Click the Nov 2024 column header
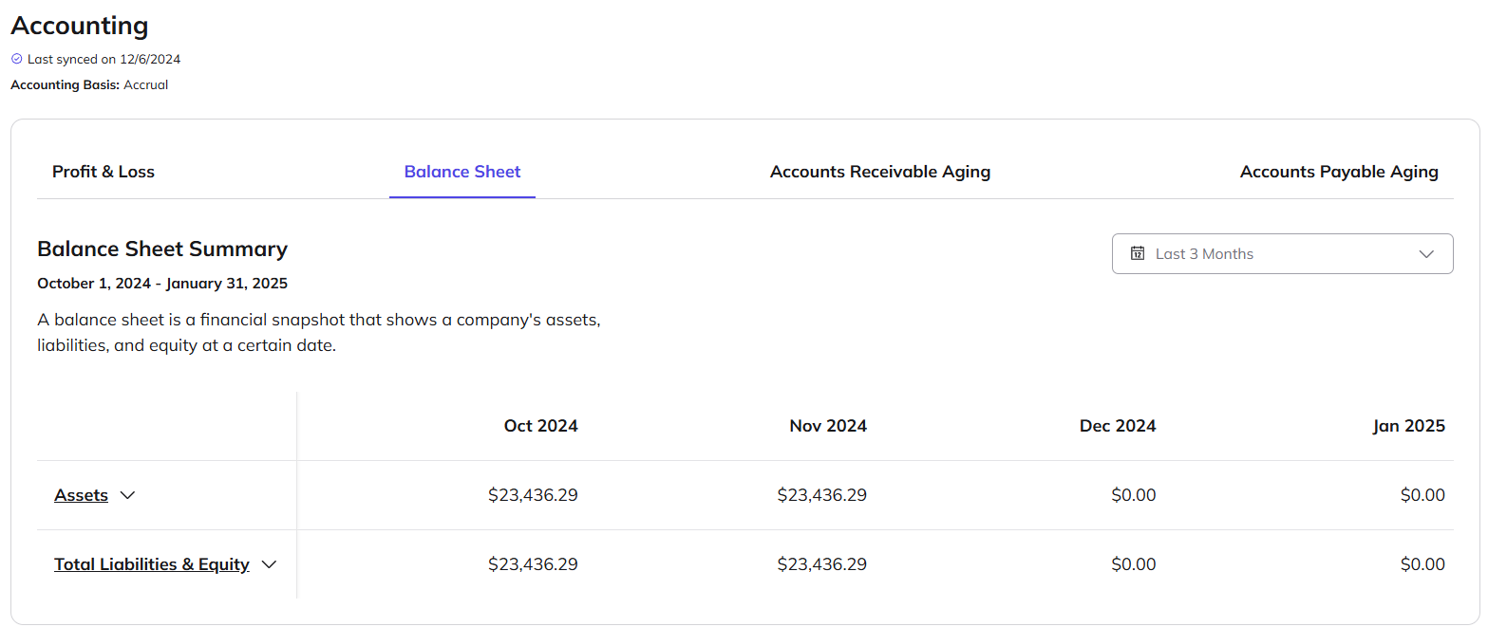 click(x=828, y=426)
